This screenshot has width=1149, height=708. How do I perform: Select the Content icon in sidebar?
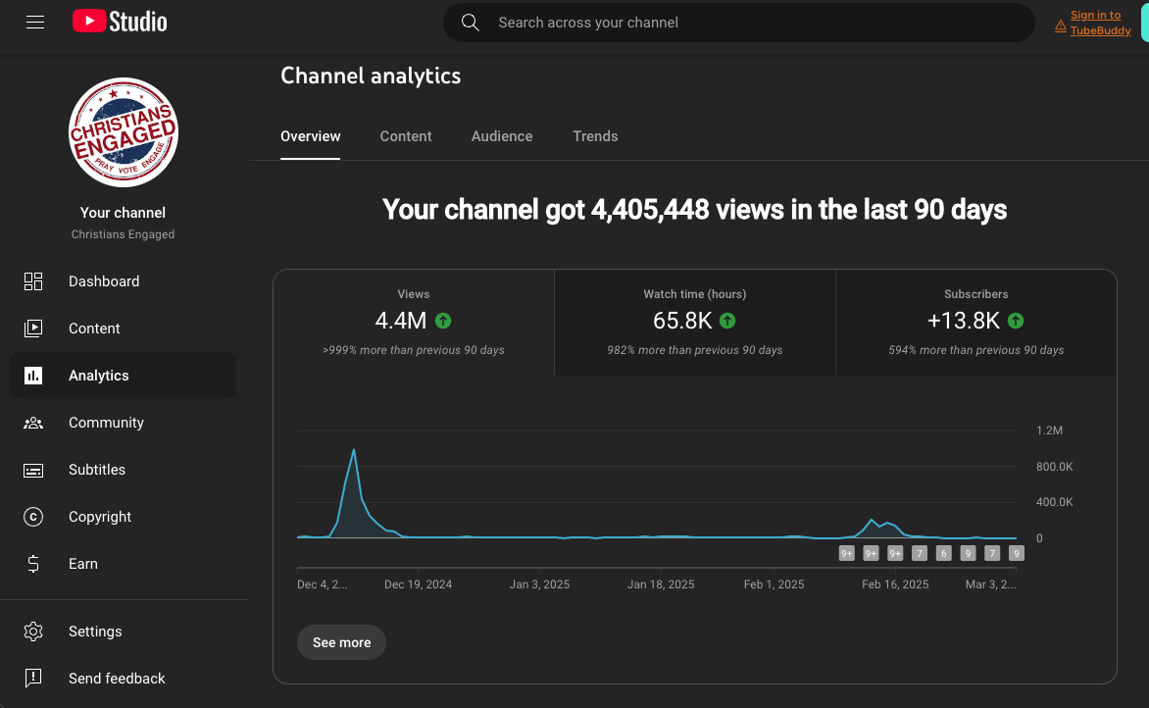(33, 329)
